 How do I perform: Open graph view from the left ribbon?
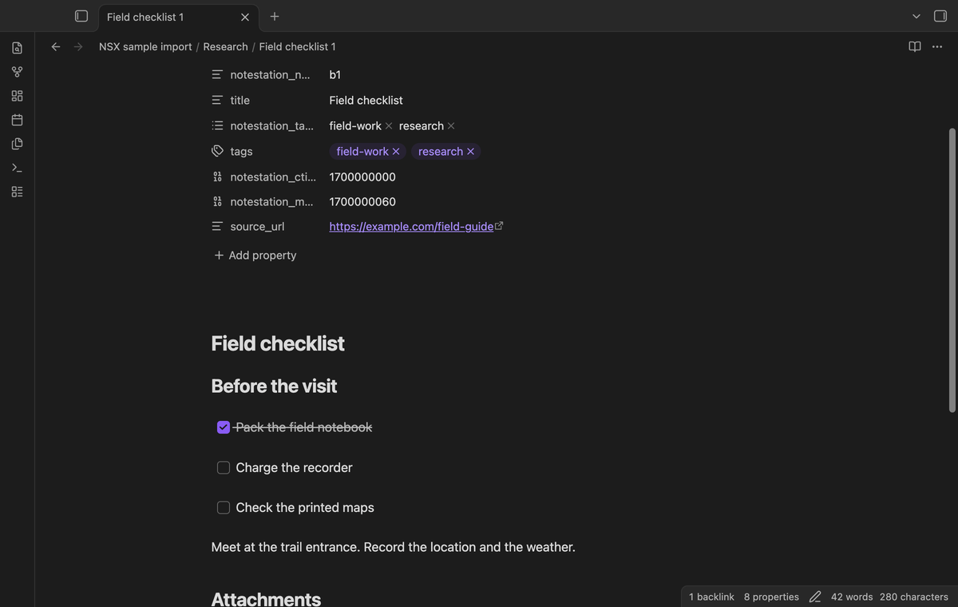click(17, 72)
